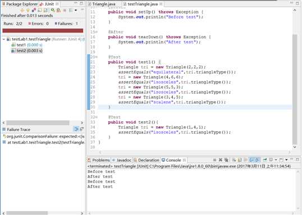Screen dimensions: 302x215
Task: Select 'at testLab1.testTriangle.test2' trace line
Action: pyautogui.click(x=44, y=143)
